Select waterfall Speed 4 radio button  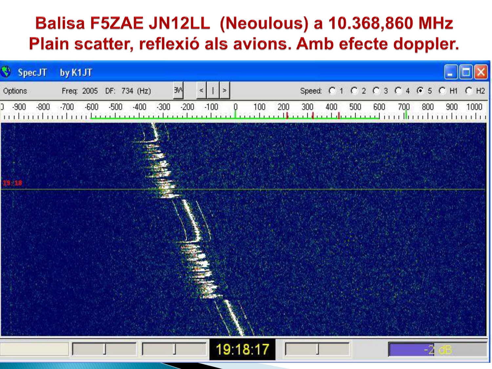398,91
